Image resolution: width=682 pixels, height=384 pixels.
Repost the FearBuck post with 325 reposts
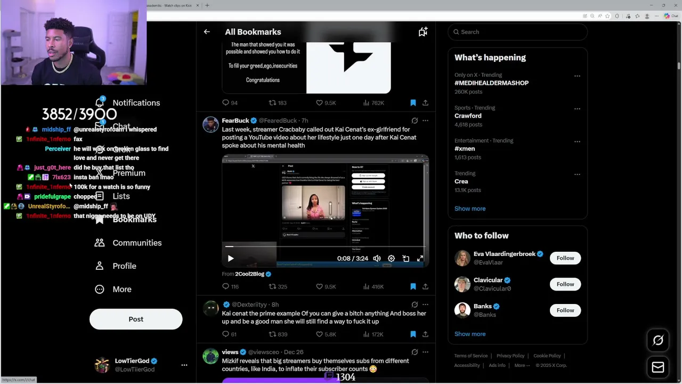tap(278, 286)
